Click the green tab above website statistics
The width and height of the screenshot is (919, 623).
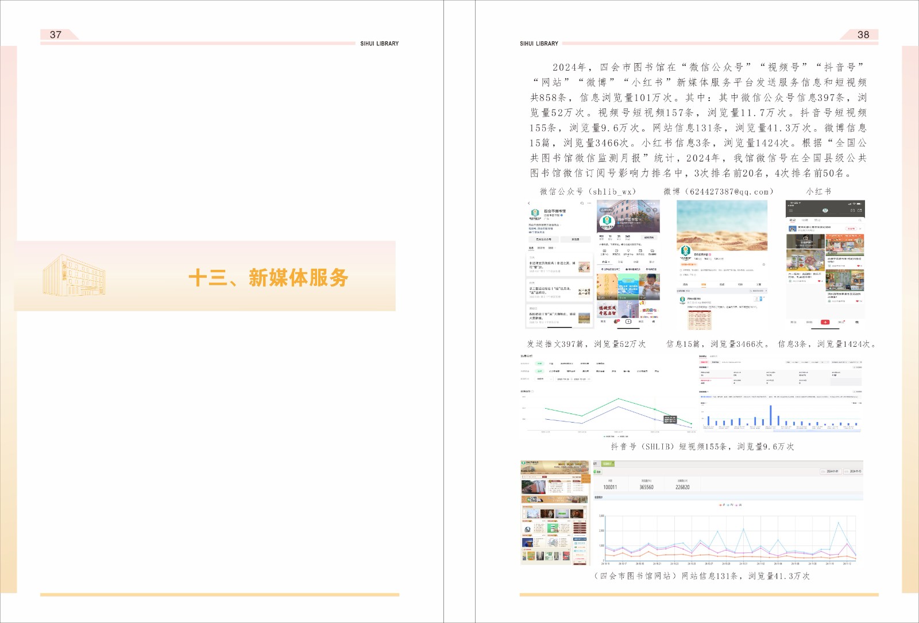point(607,463)
